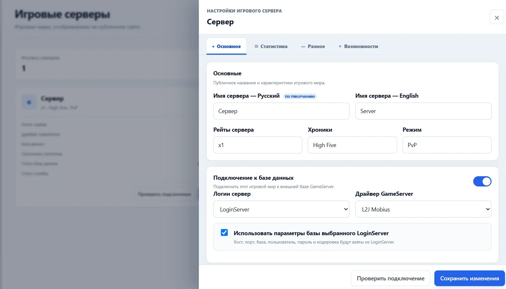
Task: Focus the Russian server name field
Action: coord(281,111)
